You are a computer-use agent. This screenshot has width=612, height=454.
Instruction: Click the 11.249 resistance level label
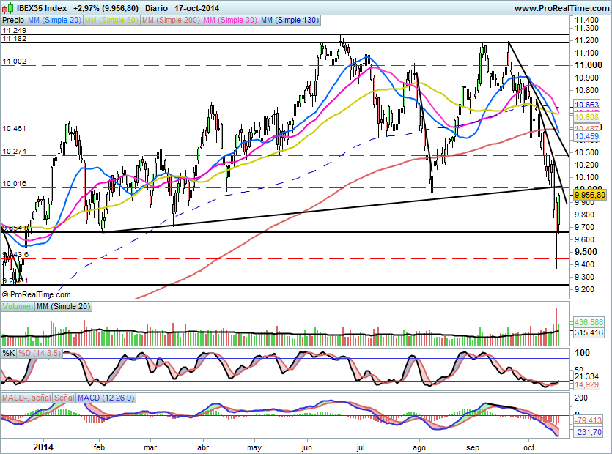pos(15,31)
